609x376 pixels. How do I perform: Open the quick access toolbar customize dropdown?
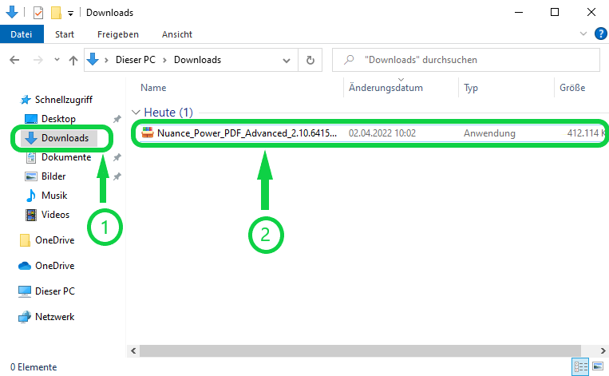pyautogui.click(x=70, y=14)
